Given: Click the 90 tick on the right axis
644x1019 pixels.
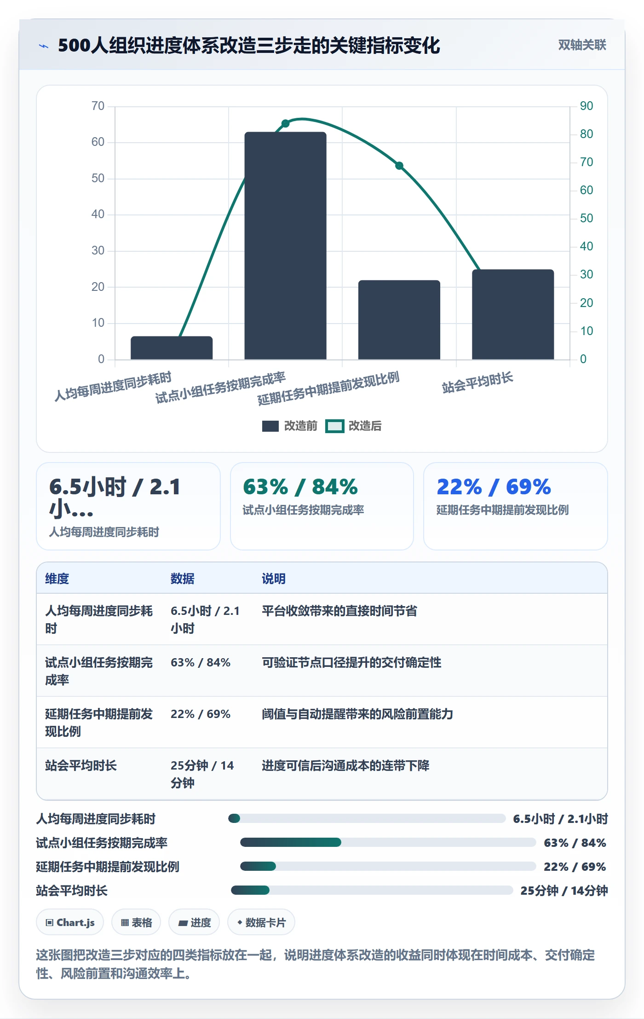Looking at the screenshot, I should coord(586,106).
